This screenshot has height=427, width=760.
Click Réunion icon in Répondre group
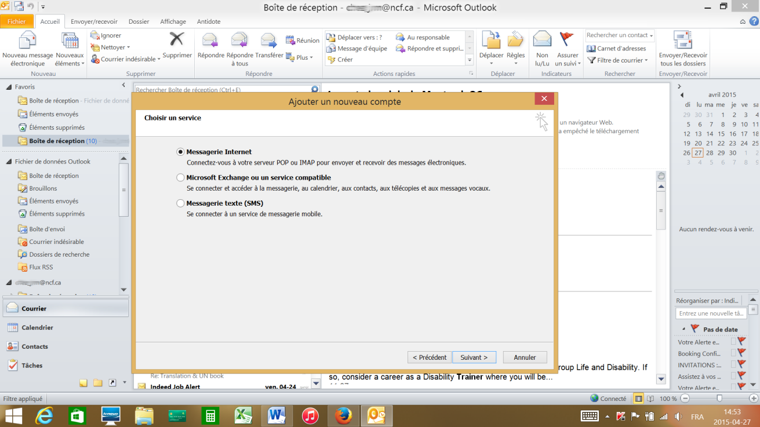[303, 41]
